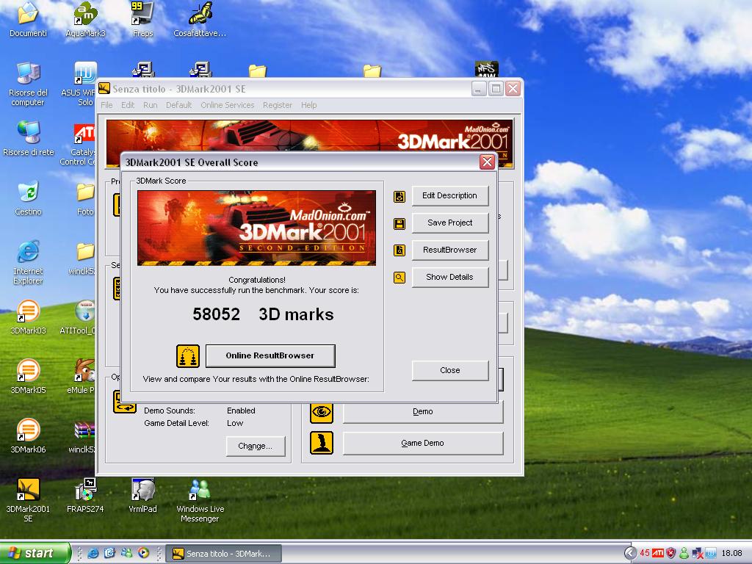Open the Help menu in 3DMark2001 SE
Viewport: 752px width, 564px height.
(309, 105)
